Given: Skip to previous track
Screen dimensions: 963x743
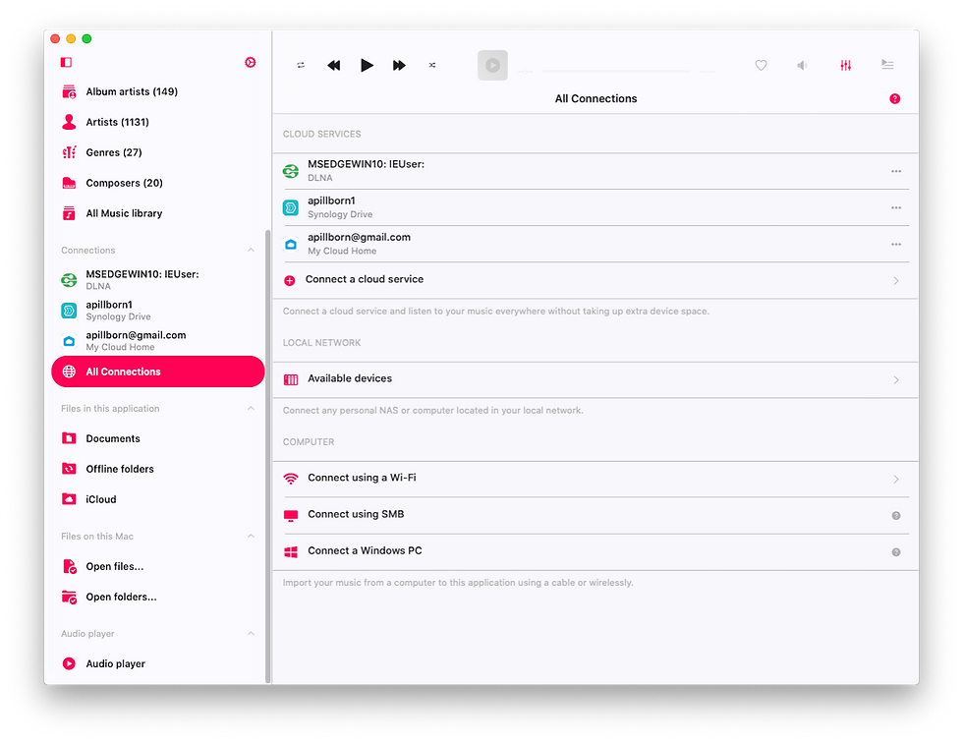Looking at the screenshot, I should (x=333, y=65).
